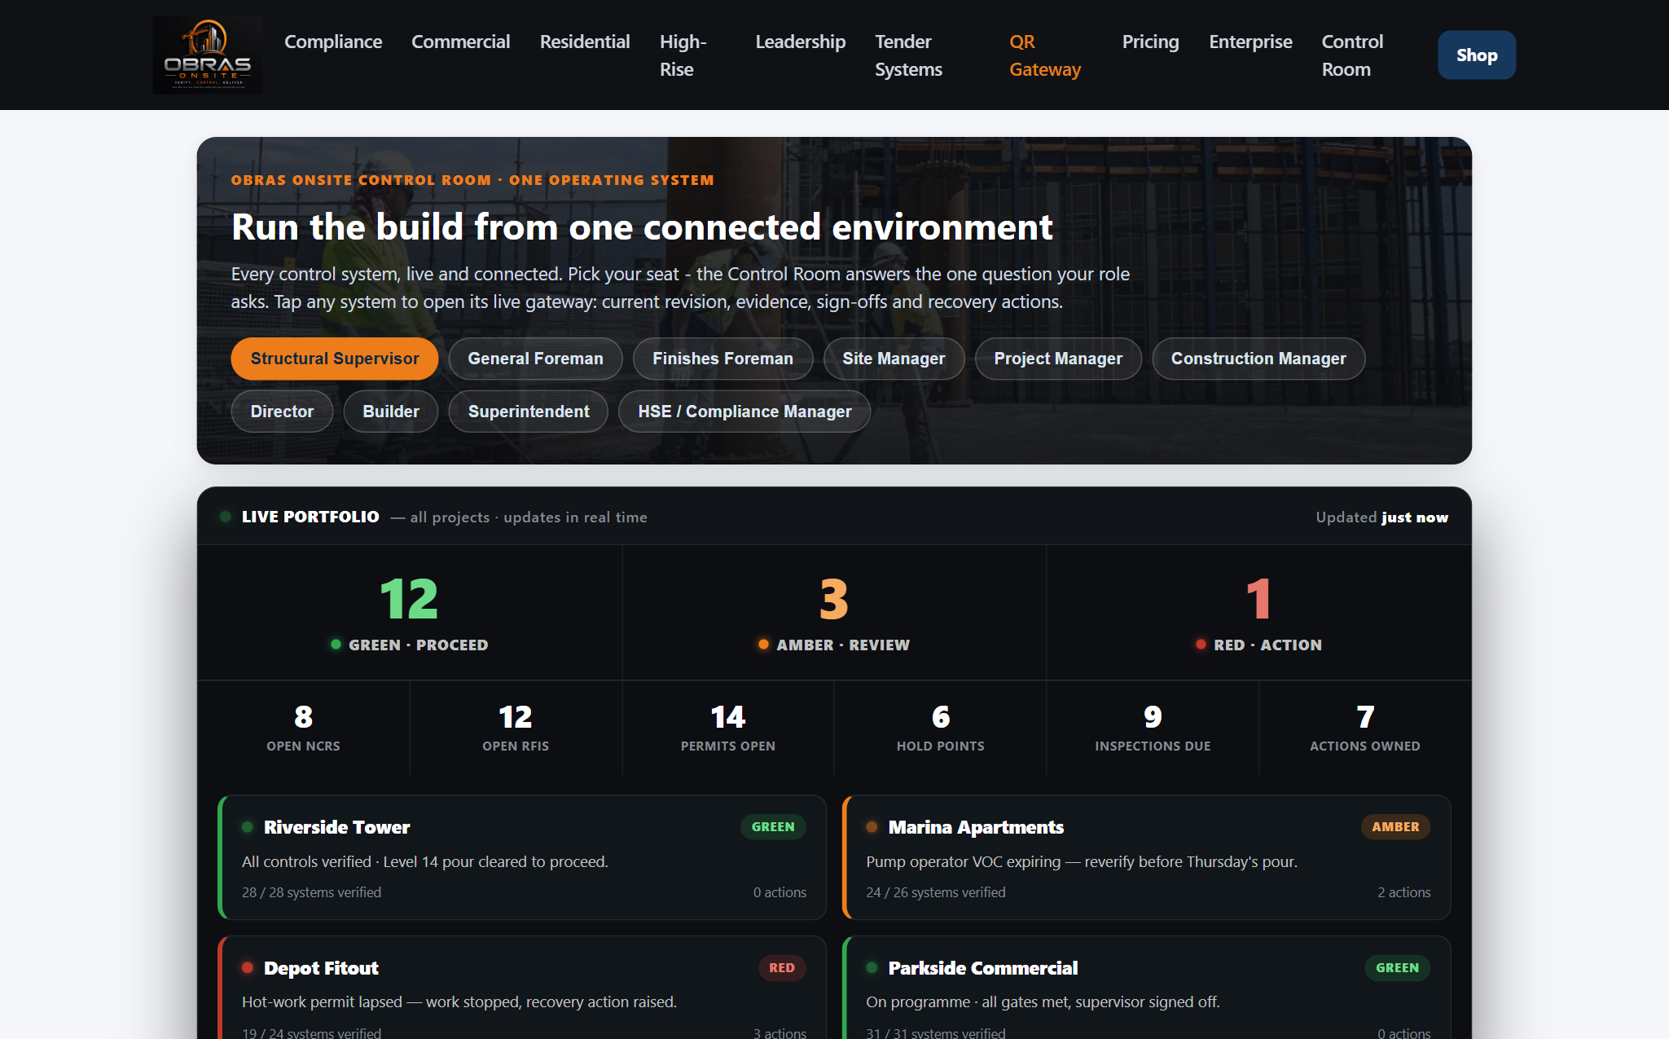Open the 14 Permits Open stat

(728, 728)
